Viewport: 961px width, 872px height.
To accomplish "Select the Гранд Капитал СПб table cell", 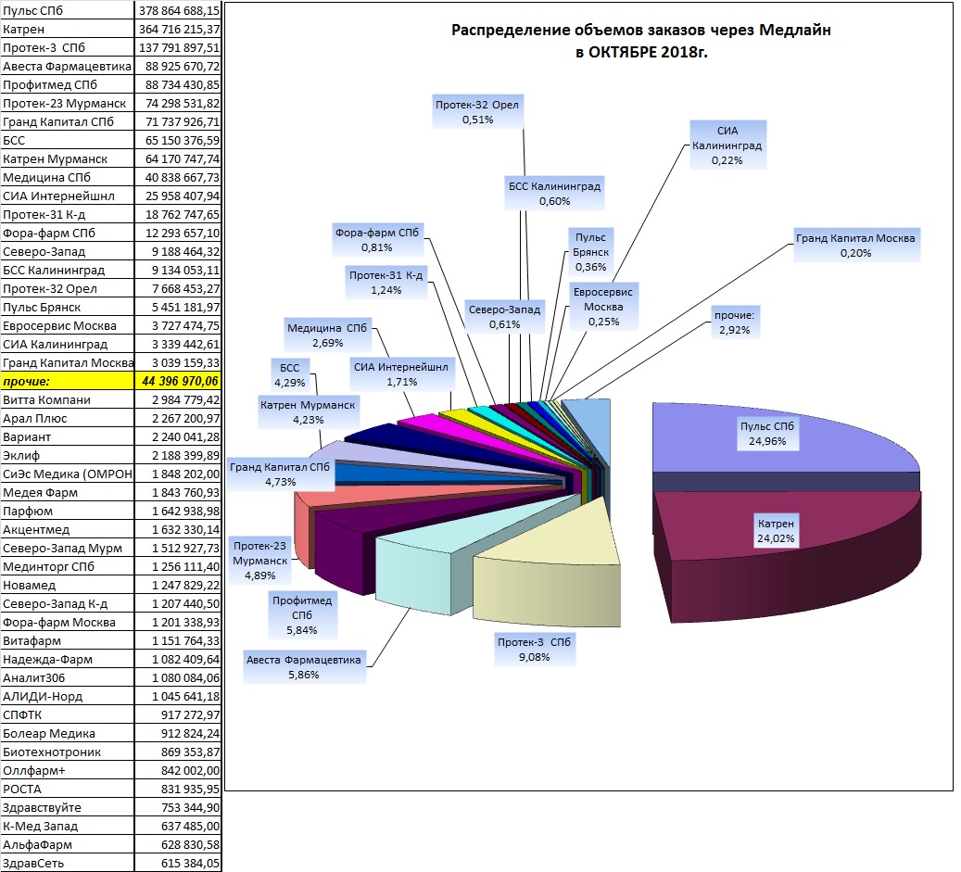I will coord(67,121).
